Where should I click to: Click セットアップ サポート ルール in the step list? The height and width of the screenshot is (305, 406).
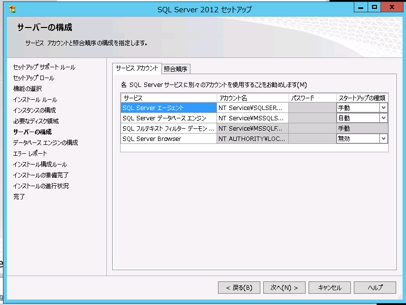coord(44,67)
